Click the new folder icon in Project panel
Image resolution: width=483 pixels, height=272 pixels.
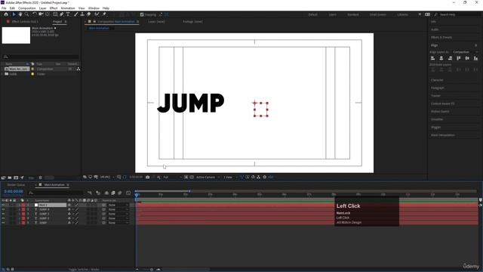(x=10, y=178)
